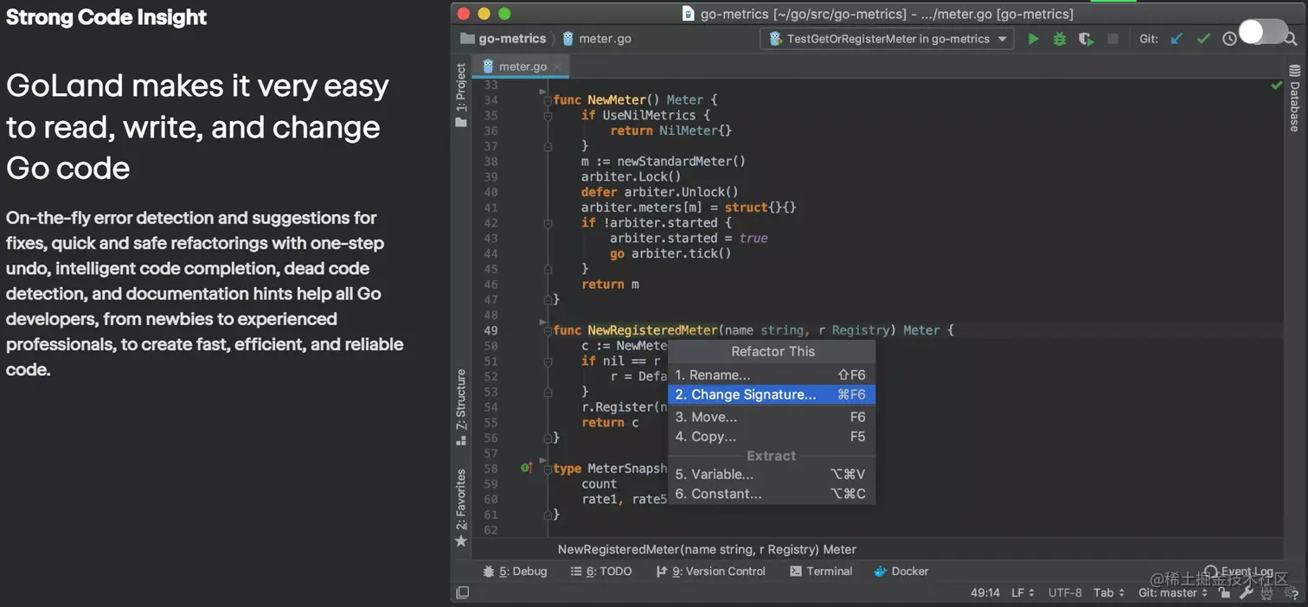
Task: Open the Project tool window on the left stripe
Action: (x=461, y=94)
